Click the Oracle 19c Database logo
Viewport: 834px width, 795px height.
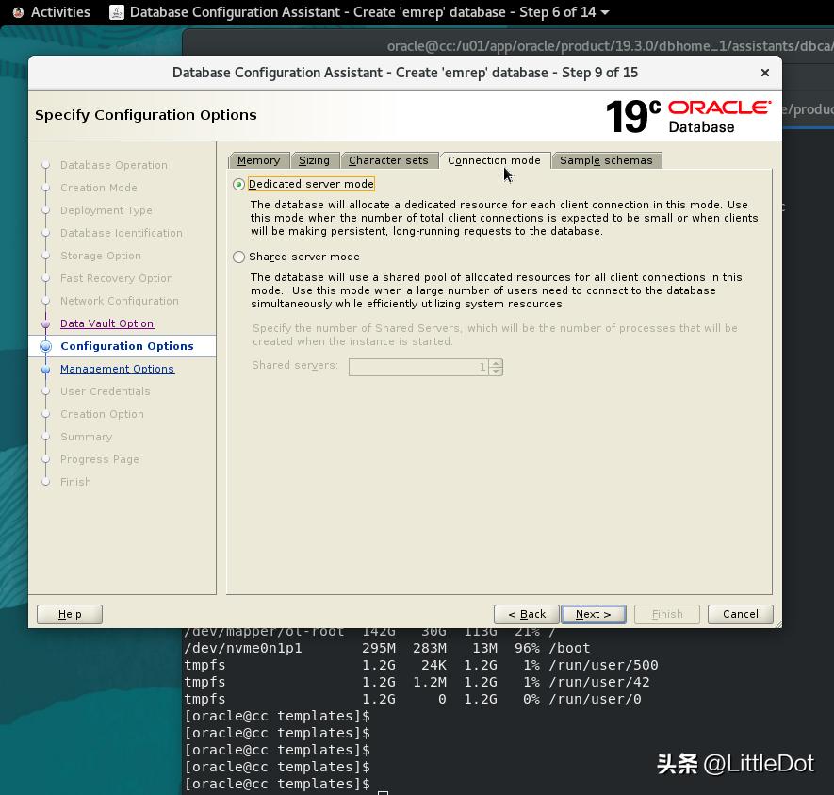[688, 116]
